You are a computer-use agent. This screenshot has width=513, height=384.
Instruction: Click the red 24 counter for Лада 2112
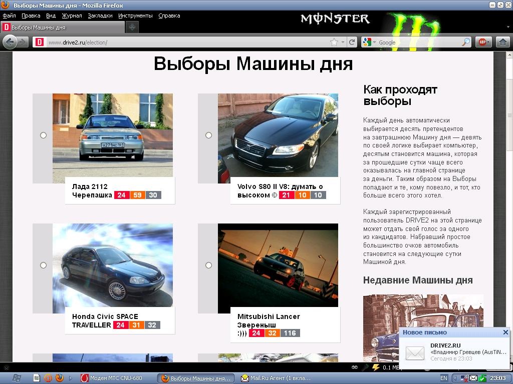[x=121, y=195]
